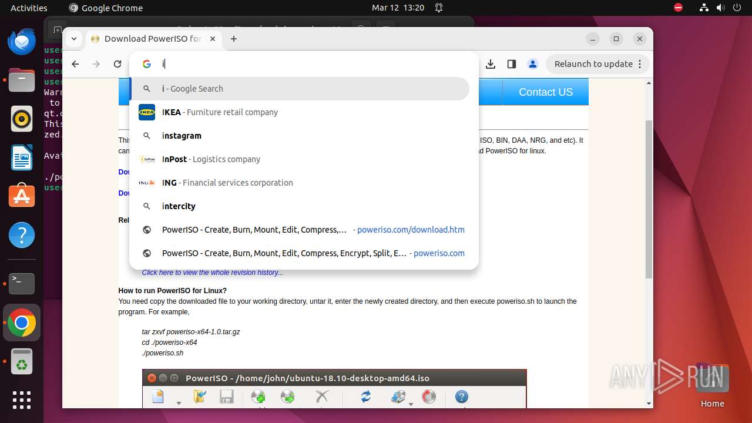Close the Download PowerISO tab
The width and height of the screenshot is (752, 423).
tap(213, 39)
